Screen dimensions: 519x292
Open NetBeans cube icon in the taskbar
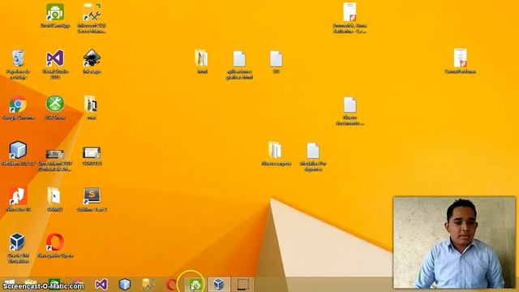tap(124, 285)
